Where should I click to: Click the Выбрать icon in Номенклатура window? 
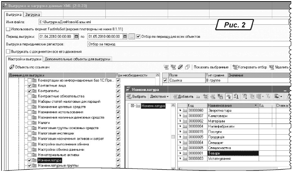click(x=129, y=96)
